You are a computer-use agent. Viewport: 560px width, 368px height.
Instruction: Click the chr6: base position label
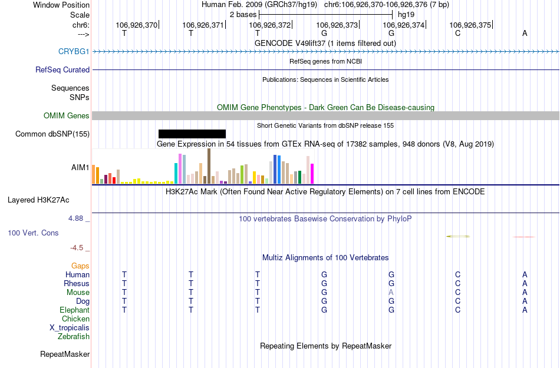point(81,25)
